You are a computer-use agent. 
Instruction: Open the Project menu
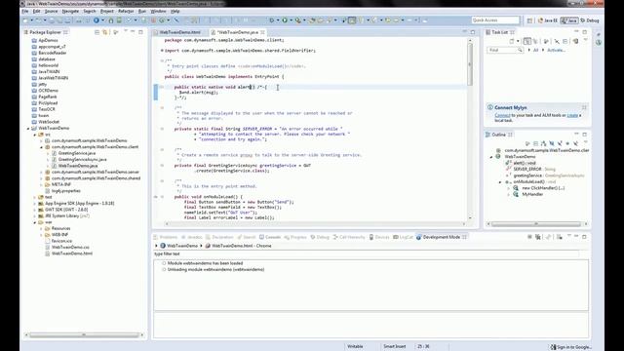107,11
